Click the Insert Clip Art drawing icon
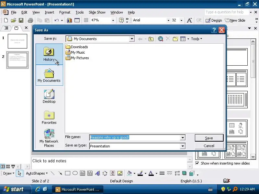259x194 pixels. [x=112, y=173]
